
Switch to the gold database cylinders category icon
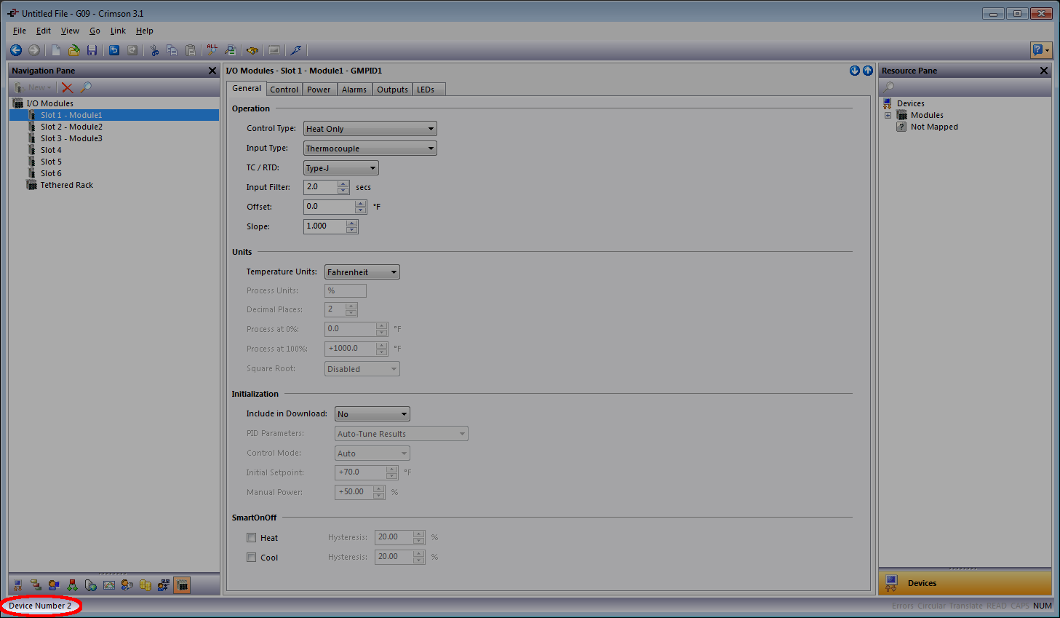(146, 585)
